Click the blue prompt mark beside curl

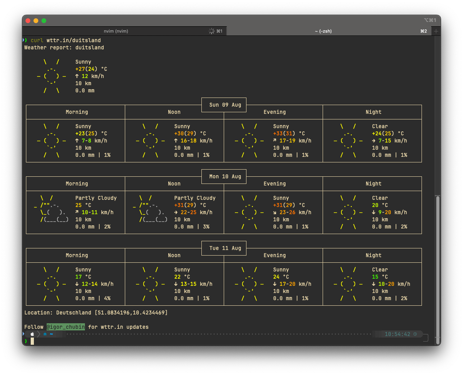[x=25, y=40]
